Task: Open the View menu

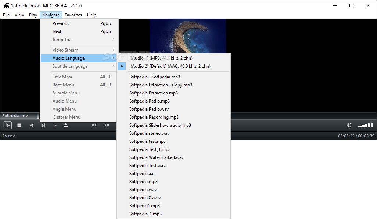Action: (x=19, y=15)
